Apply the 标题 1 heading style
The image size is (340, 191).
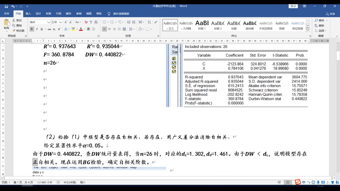(x=202, y=25)
